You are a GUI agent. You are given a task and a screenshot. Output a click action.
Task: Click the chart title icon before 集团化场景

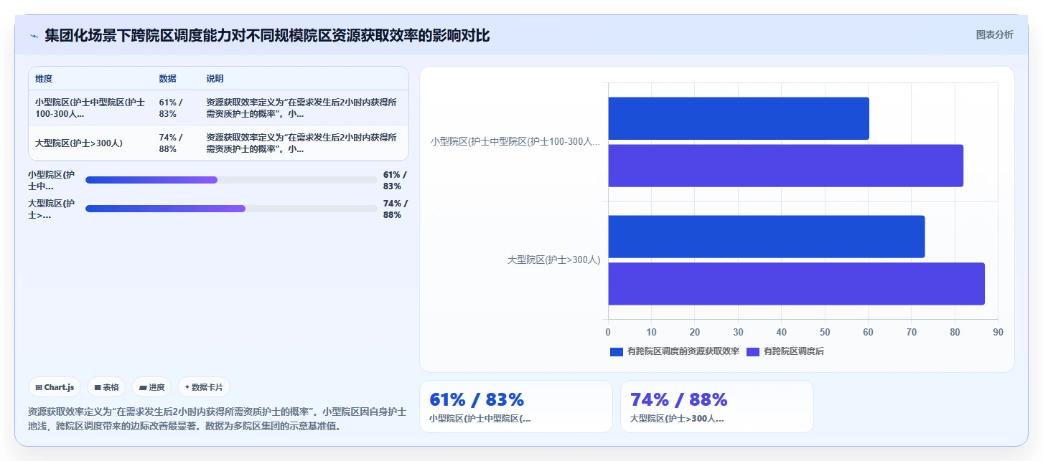(34, 36)
